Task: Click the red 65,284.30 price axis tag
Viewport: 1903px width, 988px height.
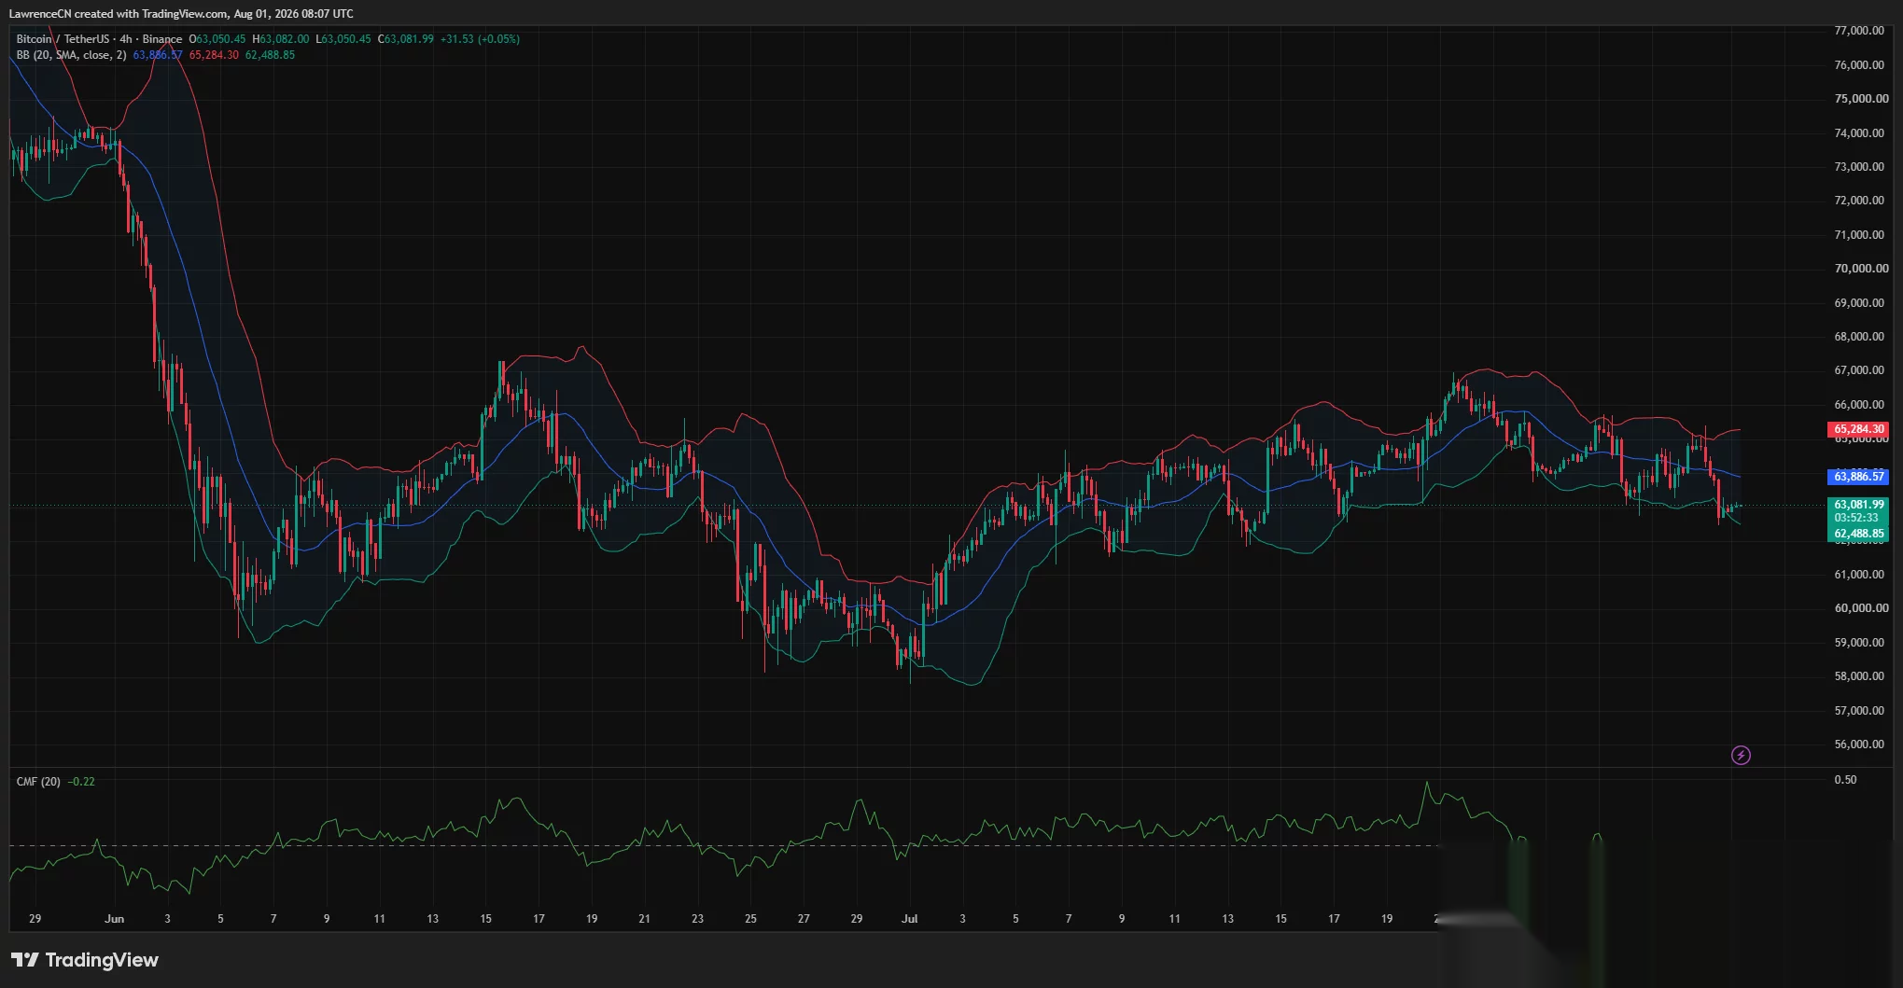Action: click(x=1858, y=430)
